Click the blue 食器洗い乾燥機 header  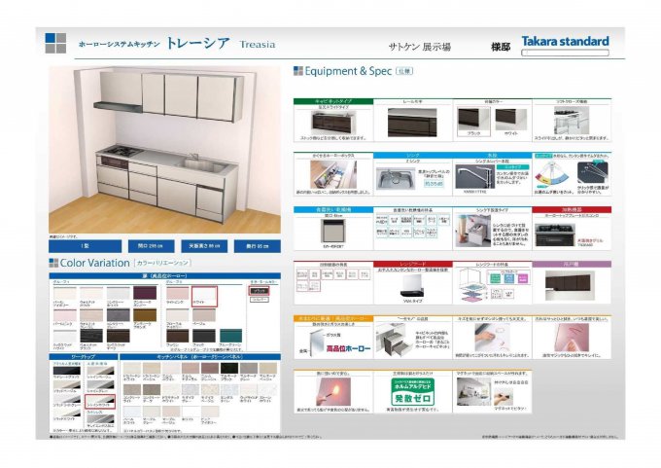pos(333,210)
